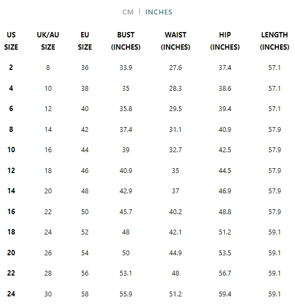Click hip value 56.7 for size 22
This screenshot has height=306, width=295.
[x=225, y=273]
